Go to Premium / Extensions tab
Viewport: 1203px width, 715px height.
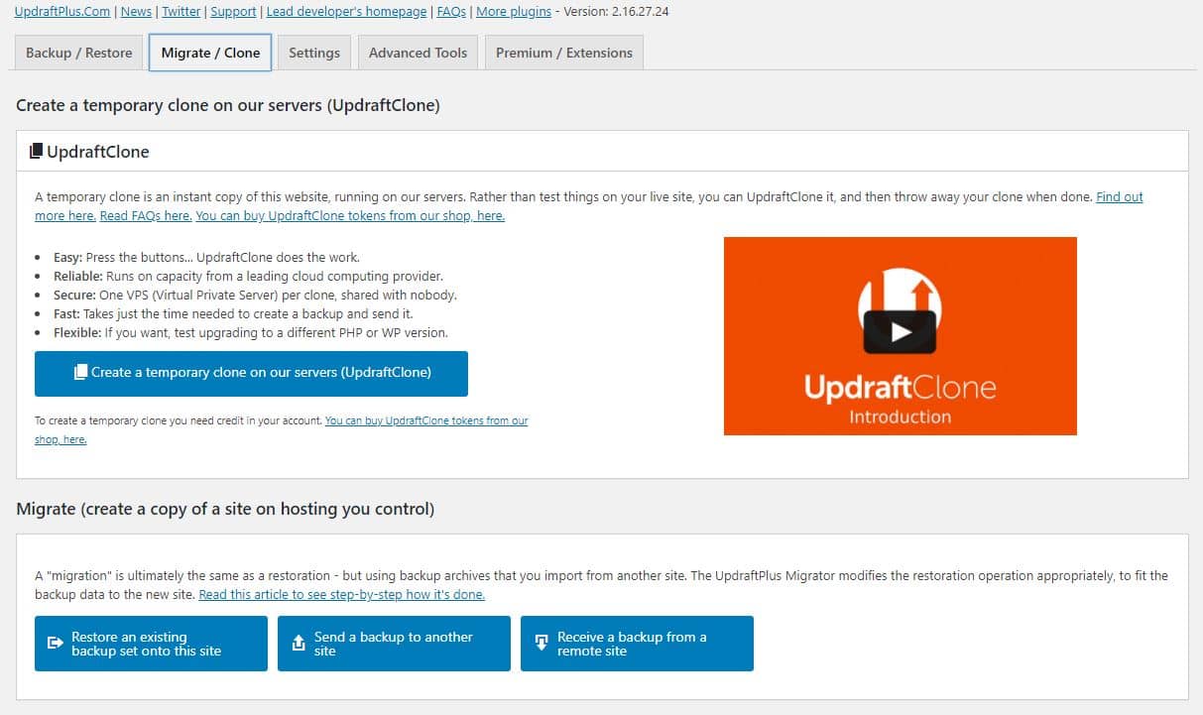pyautogui.click(x=564, y=53)
